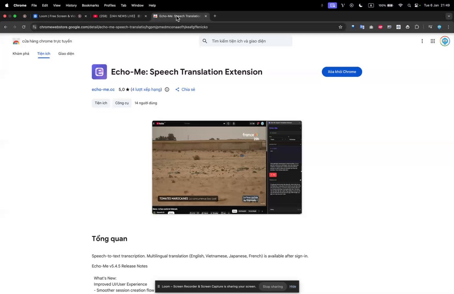Reload the Chrome Web Store page
Viewport: 454px width, 294px height.
24,27
